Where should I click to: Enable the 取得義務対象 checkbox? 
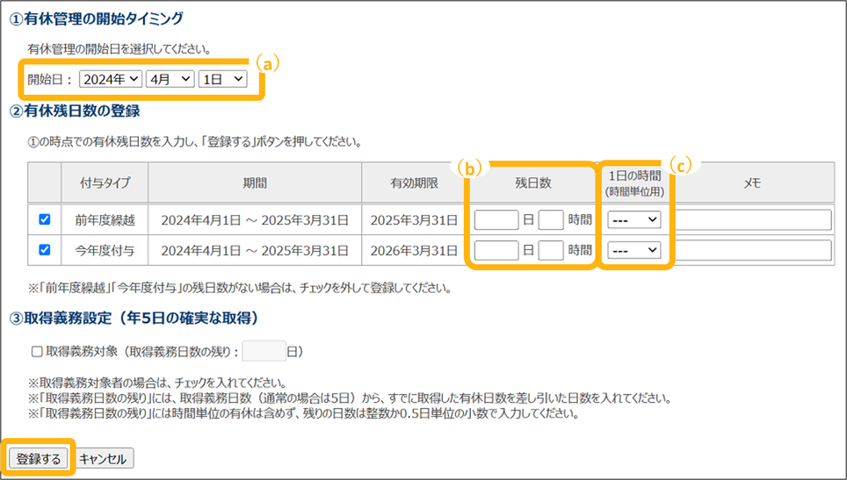pos(37,351)
